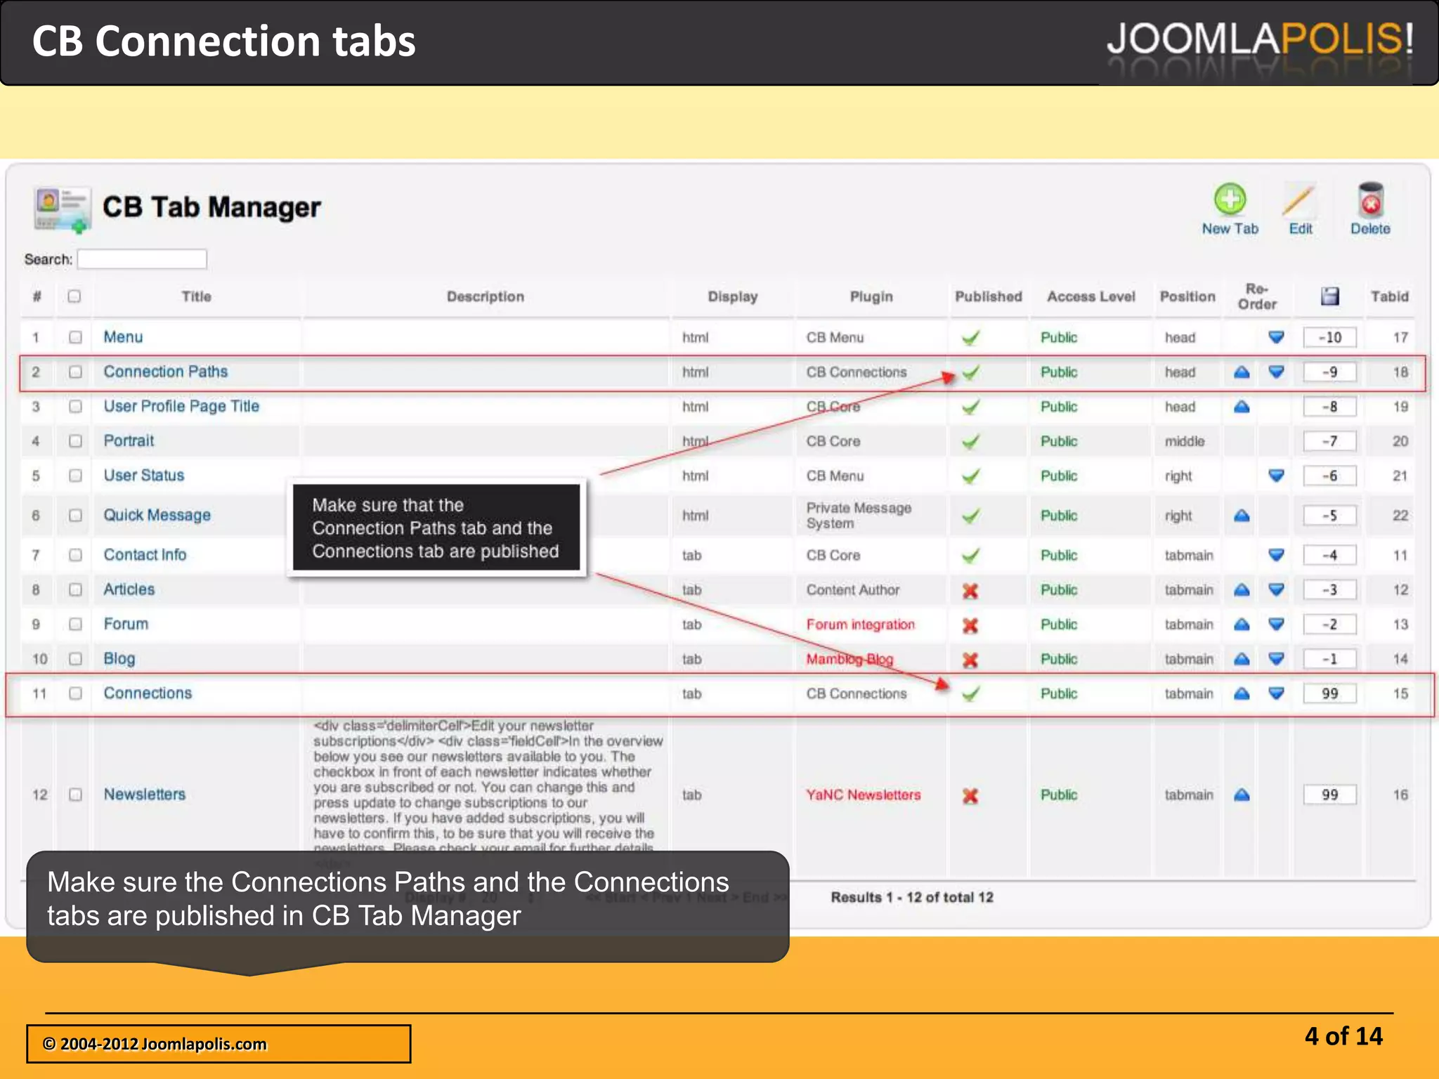
Task: Click the Delete trash icon
Action: pyautogui.click(x=1370, y=200)
